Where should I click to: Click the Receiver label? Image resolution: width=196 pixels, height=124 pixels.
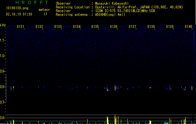pos(63,11)
